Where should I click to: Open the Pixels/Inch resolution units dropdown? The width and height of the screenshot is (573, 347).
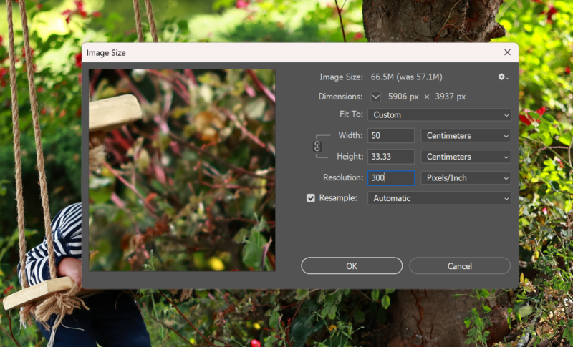pyautogui.click(x=466, y=177)
